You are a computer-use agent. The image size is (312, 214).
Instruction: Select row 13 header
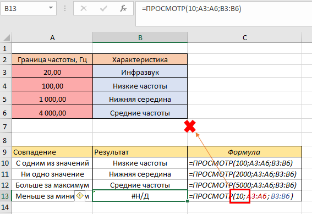click(x=6, y=196)
